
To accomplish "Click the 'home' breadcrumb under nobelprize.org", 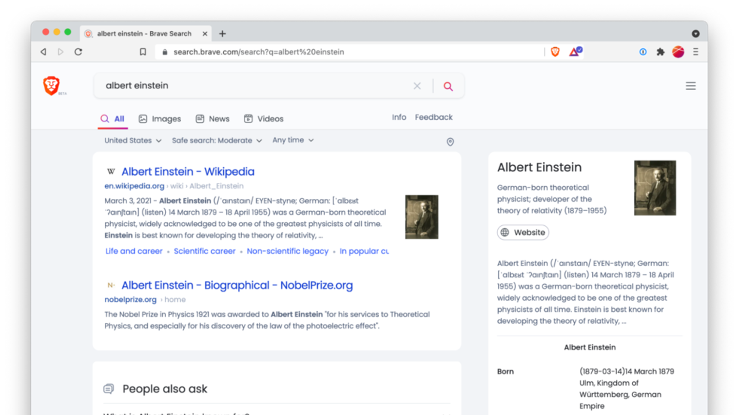I will [x=175, y=299].
